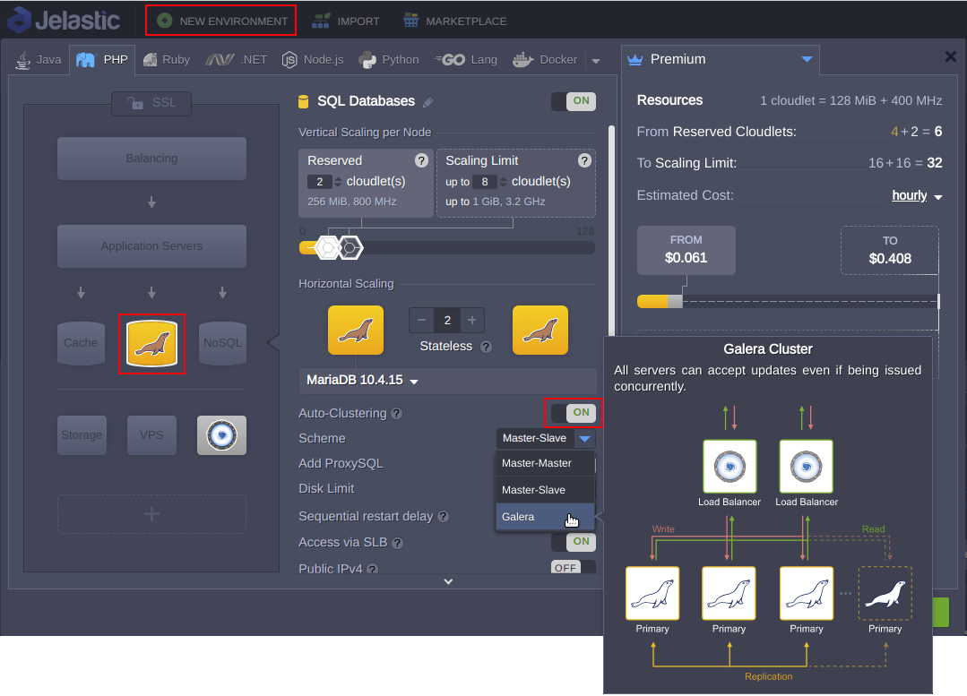
Task: Select the first MariaDB node icon
Action: tap(356, 330)
